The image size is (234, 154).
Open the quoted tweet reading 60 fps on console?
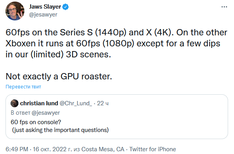(36, 122)
